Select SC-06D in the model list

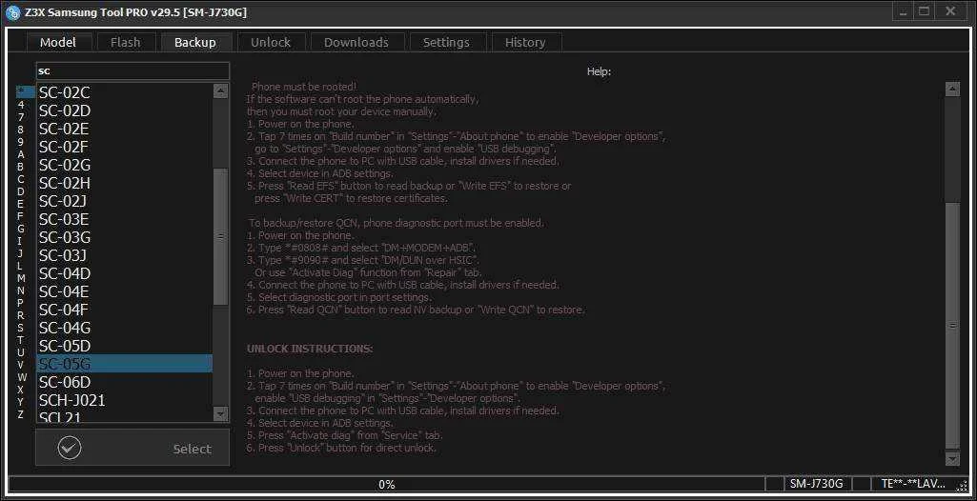pyautogui.click(x=124, y=382)
